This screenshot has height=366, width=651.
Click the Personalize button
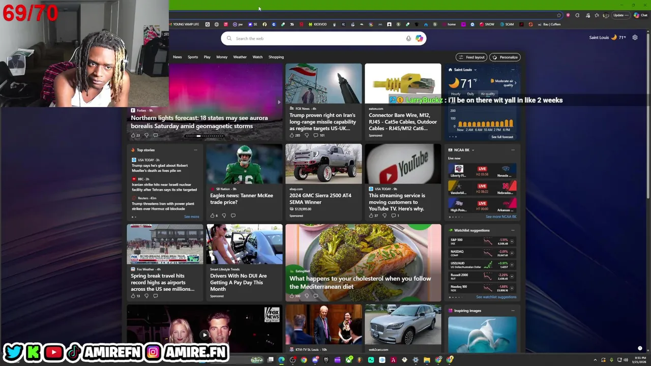click(505, 57)
